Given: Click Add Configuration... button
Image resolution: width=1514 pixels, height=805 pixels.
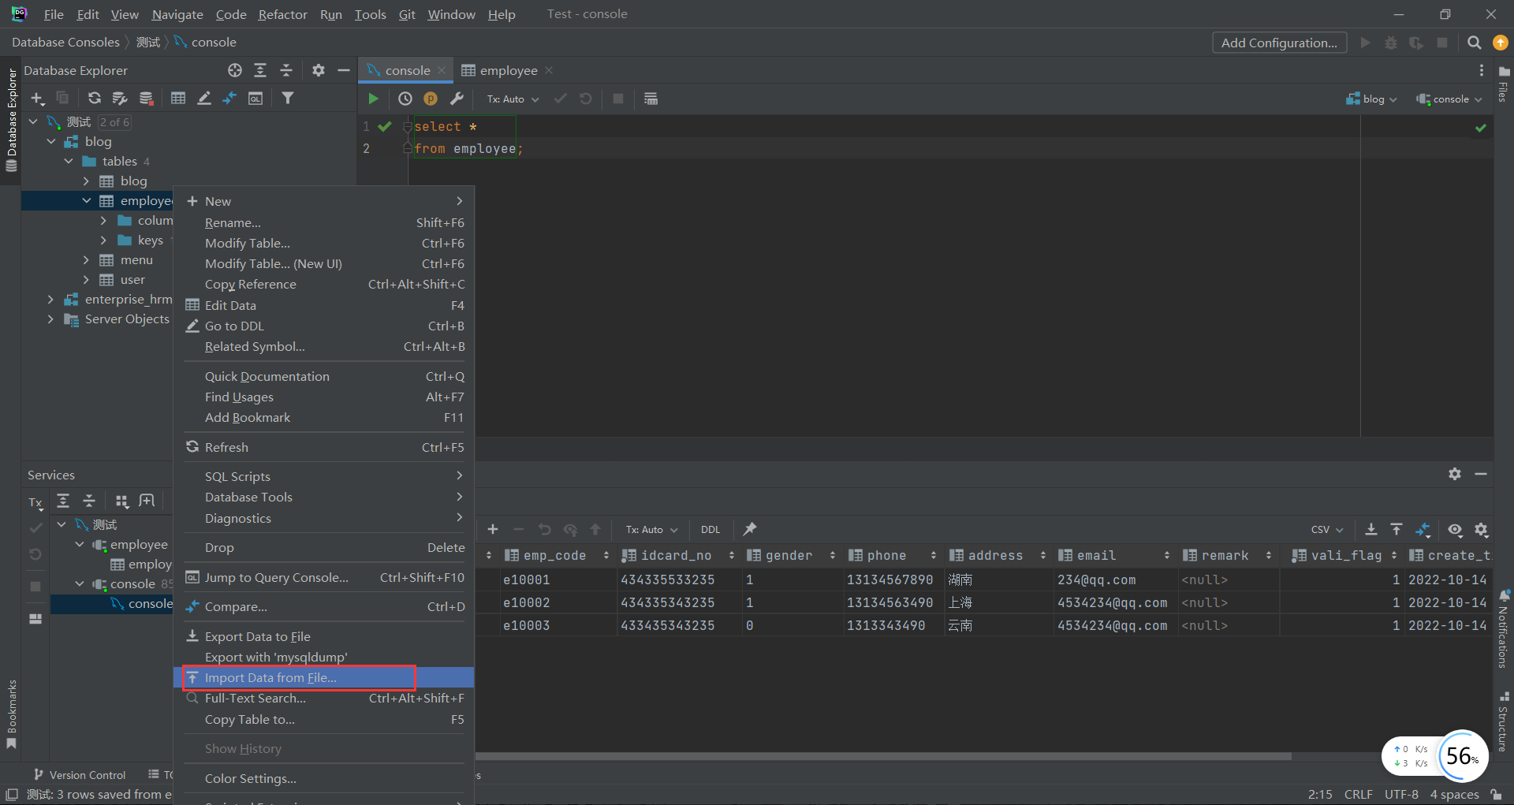Looking at the screenshot, I should (1279, 43).
